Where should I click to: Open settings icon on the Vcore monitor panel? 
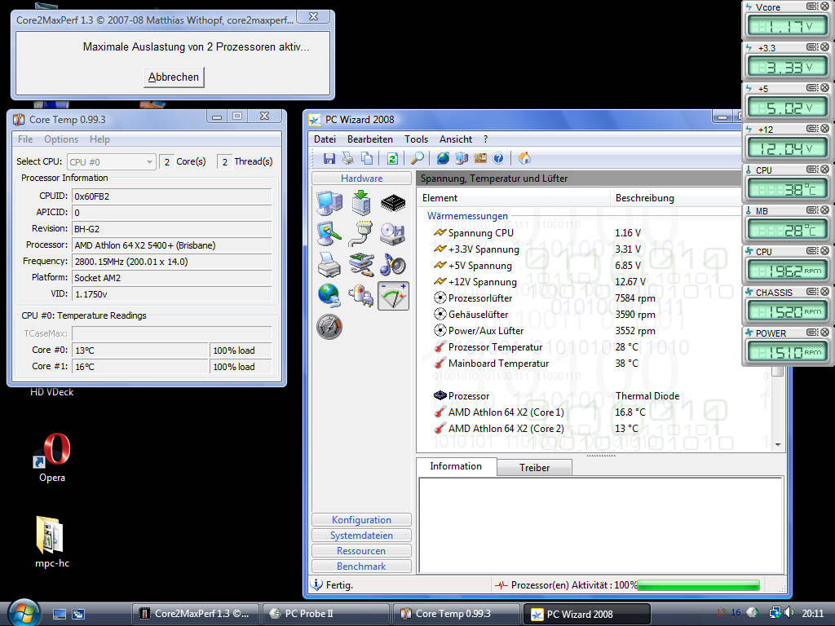click(812, 7)
